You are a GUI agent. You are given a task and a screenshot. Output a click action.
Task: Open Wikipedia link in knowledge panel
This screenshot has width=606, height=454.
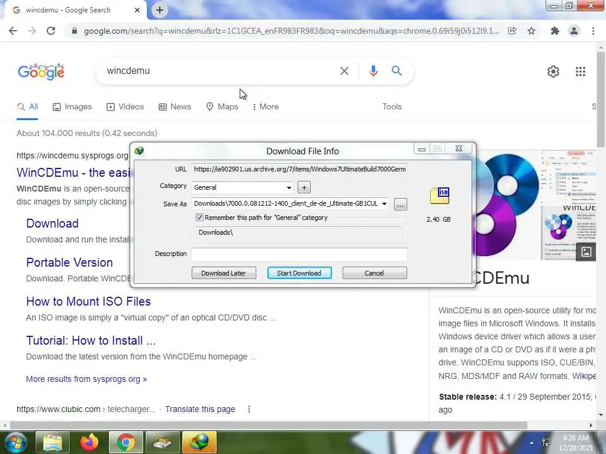pos(584,376)
